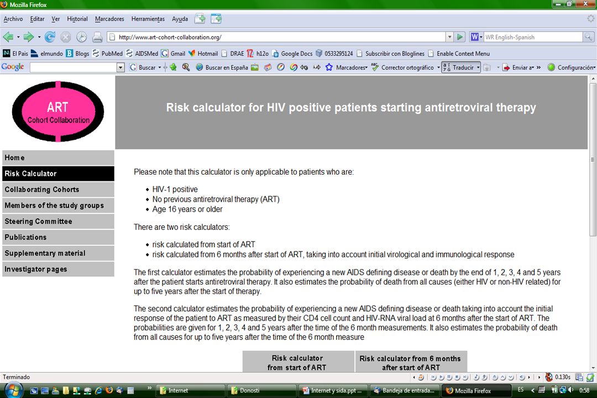Open the AIDSMed bookmark
597x398 pixels.
[142, 53]
